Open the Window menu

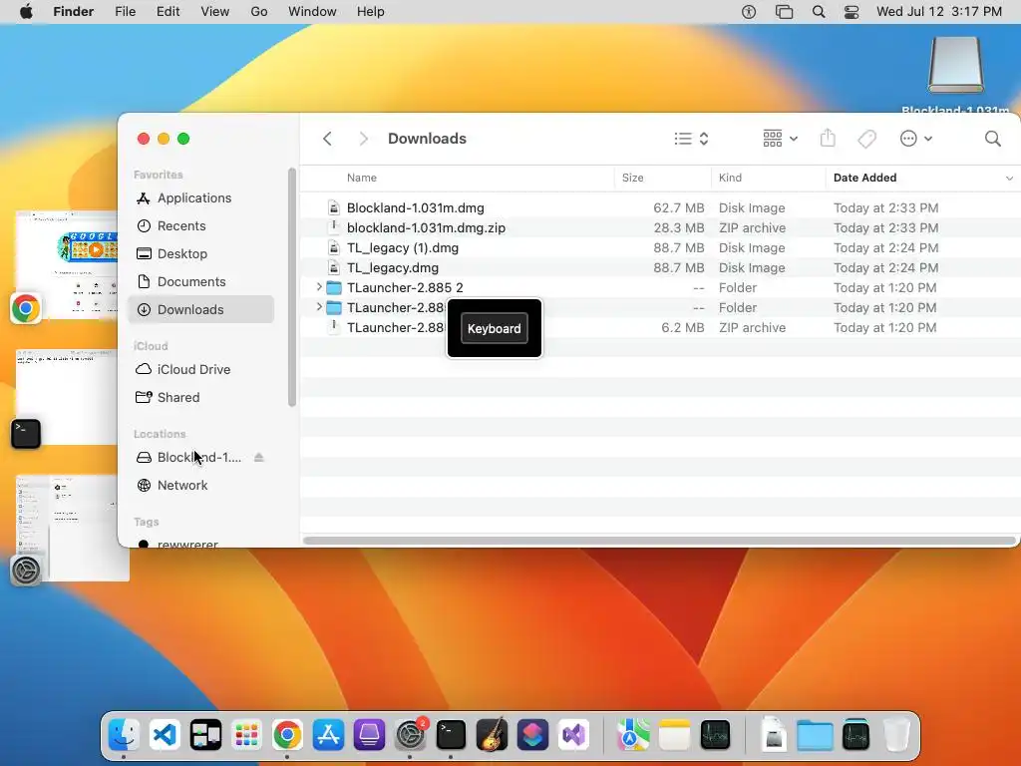(x=312, y=12)
